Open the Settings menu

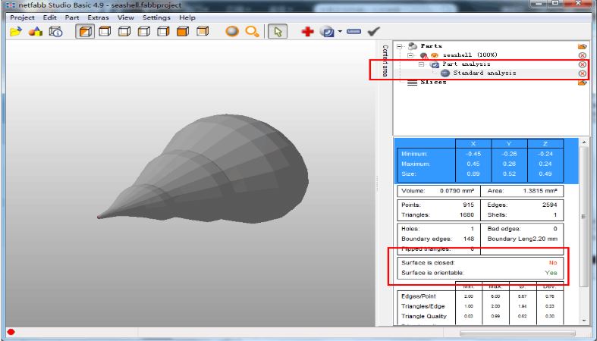pyautogui.click(x=156, y=17)
